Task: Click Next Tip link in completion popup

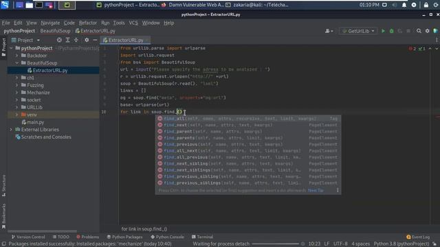Action: 316,191
